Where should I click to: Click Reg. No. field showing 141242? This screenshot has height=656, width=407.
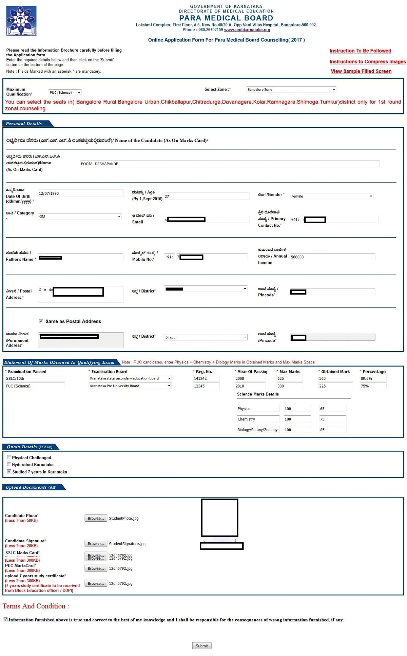[x=206, y=378]
